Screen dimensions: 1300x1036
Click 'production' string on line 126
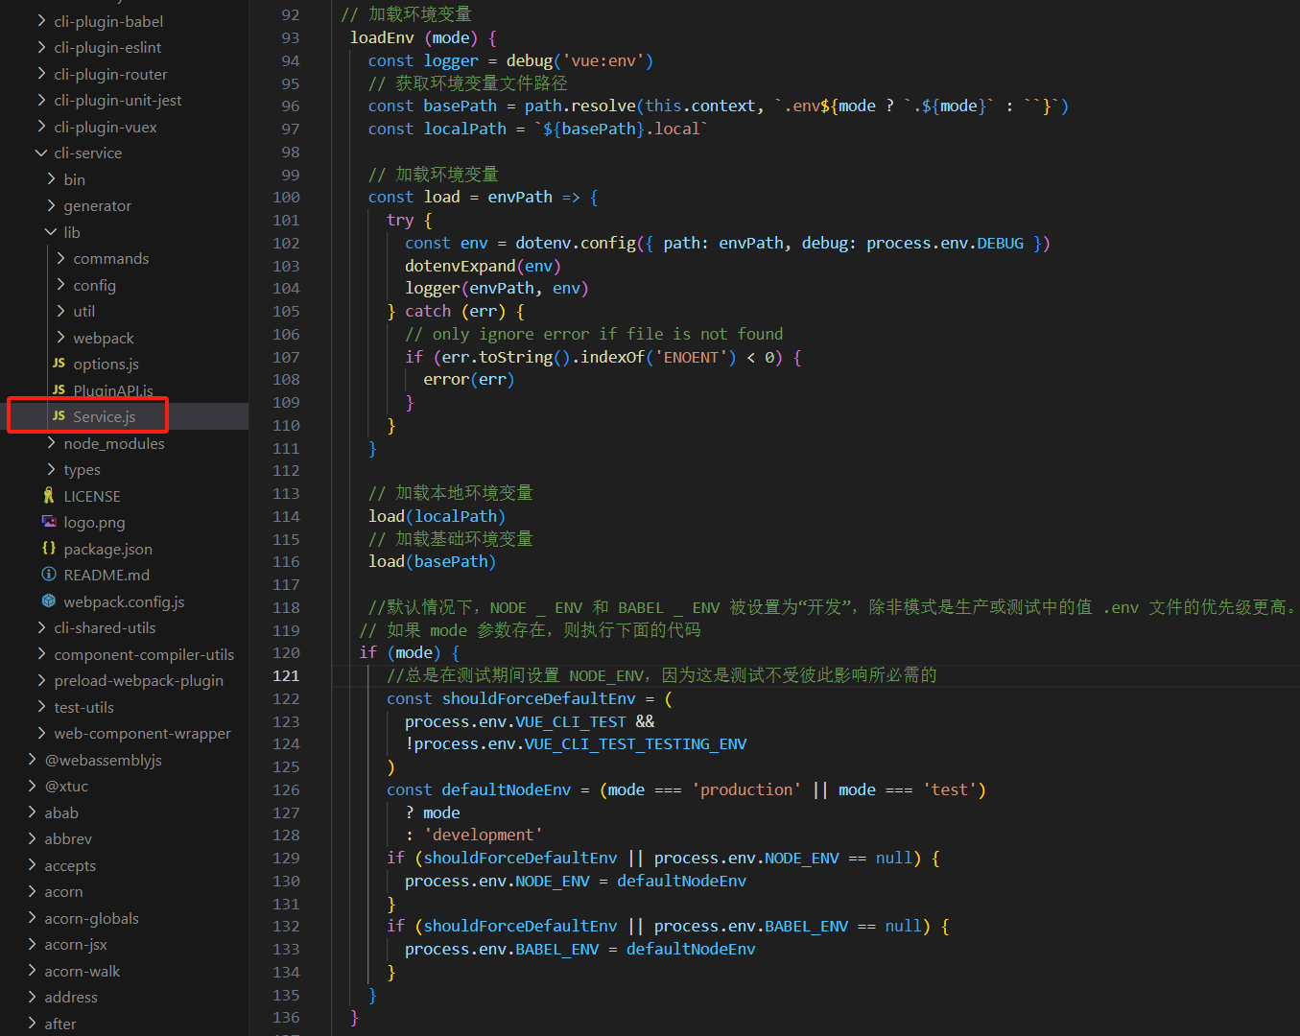click(x=746, y=789)
